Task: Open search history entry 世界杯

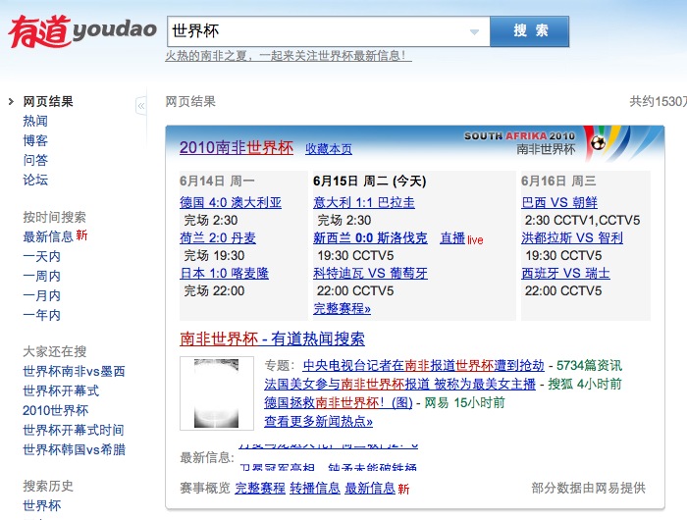Action: click(x=42, y=505)
